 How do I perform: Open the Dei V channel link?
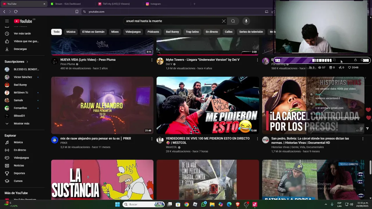pos(169,64)
